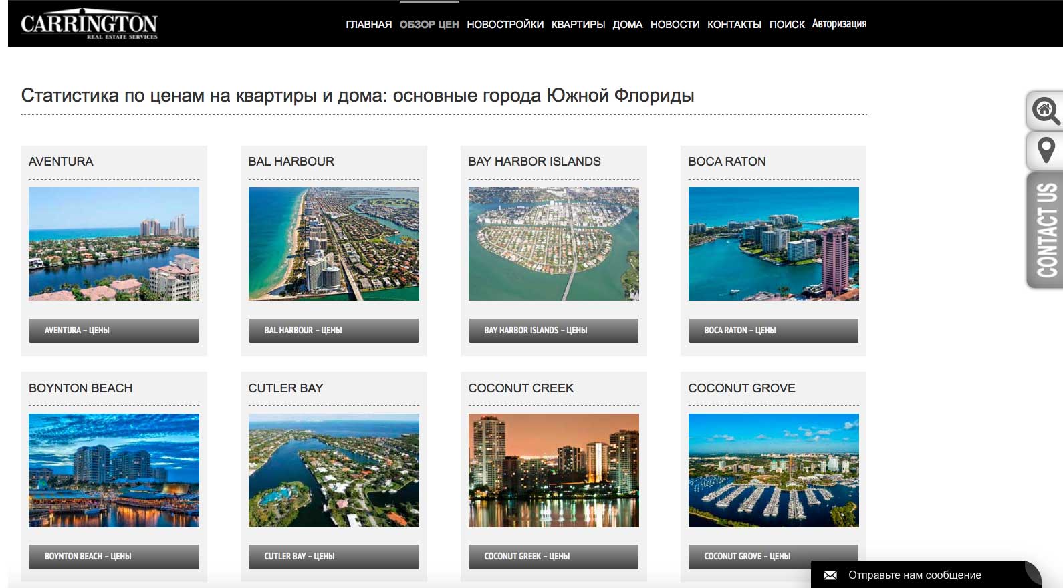Screen dimensions: 1063x588
Task: Click the COCONUT GROVE card heading
Action: pos(741,388)
